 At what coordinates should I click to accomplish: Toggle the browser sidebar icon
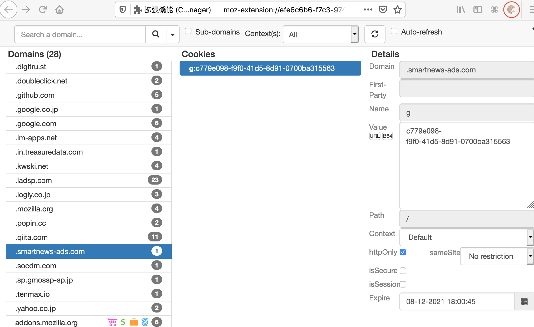tap(477, 10)
